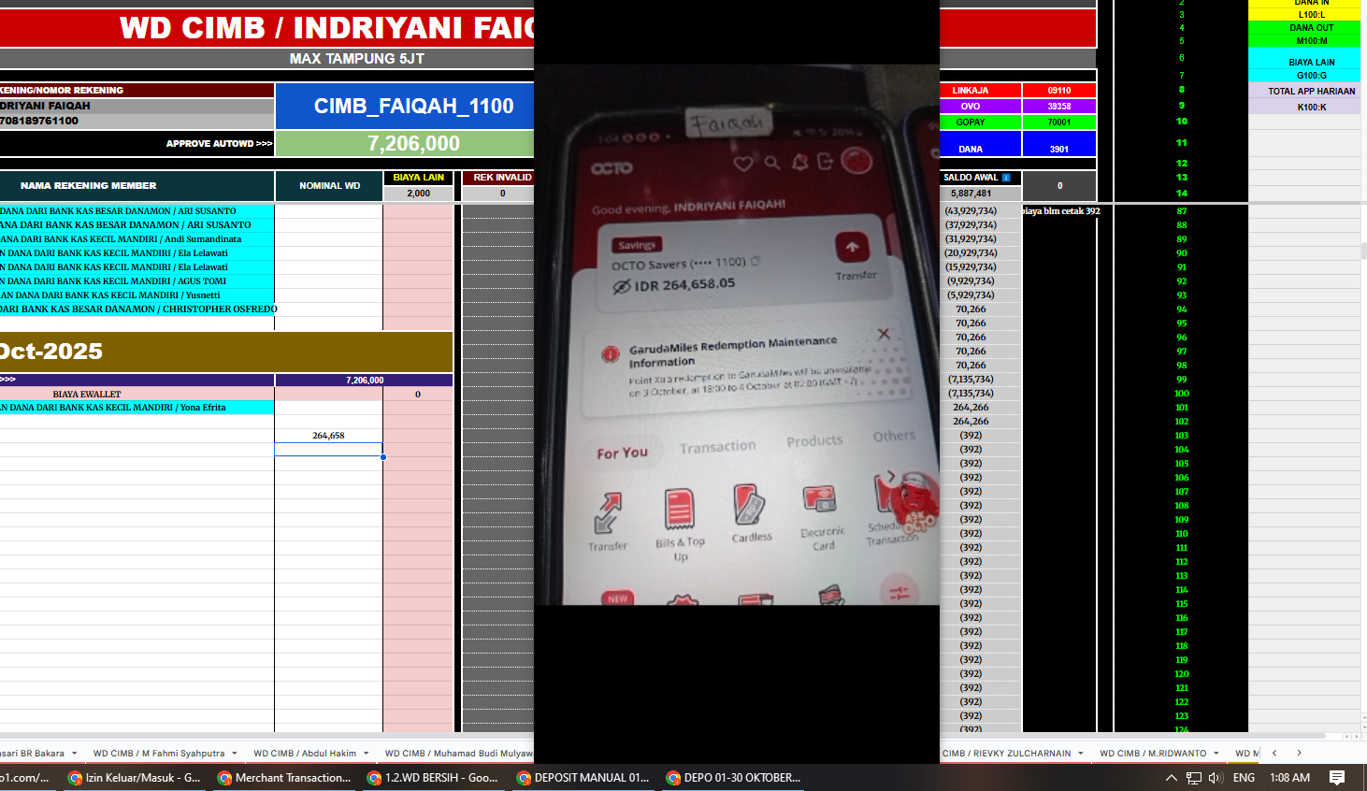1367x791 pixels.
Task: Select the CIMB_FAIQAH_1100 blue cell
Action: click(x=413, y=106)
